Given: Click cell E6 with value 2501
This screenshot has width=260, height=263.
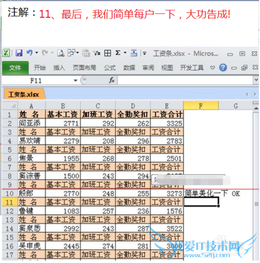Looking at the screenshot, I should [167, 158].
